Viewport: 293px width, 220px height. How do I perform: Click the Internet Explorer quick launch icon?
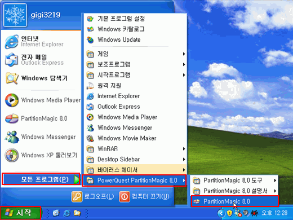click(x=66, y=213)
